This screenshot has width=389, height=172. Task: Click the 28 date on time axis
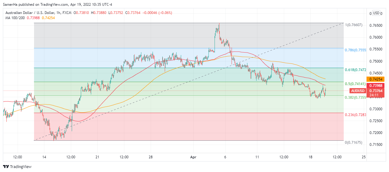(x=151, y=157)
